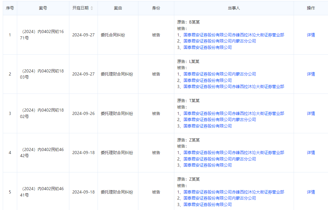328x210 pixels.
Task: Open 内蒙古分公司 link in row 4
Action: (x=220, y=159)
